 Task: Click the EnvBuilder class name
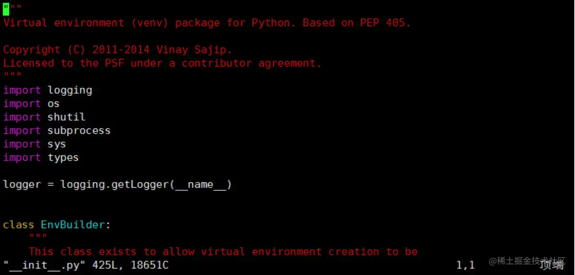click(73, 225)
